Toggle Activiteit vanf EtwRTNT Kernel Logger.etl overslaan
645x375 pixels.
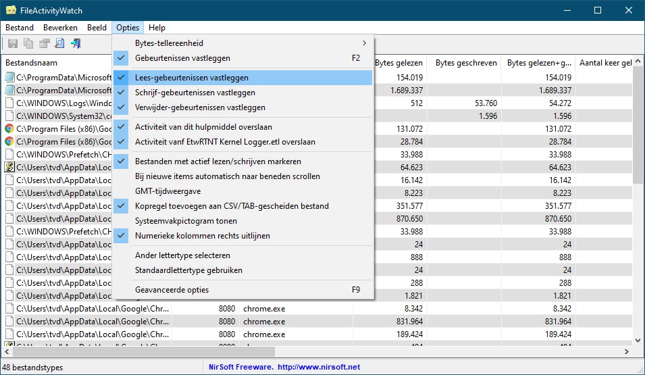(242, 142)
